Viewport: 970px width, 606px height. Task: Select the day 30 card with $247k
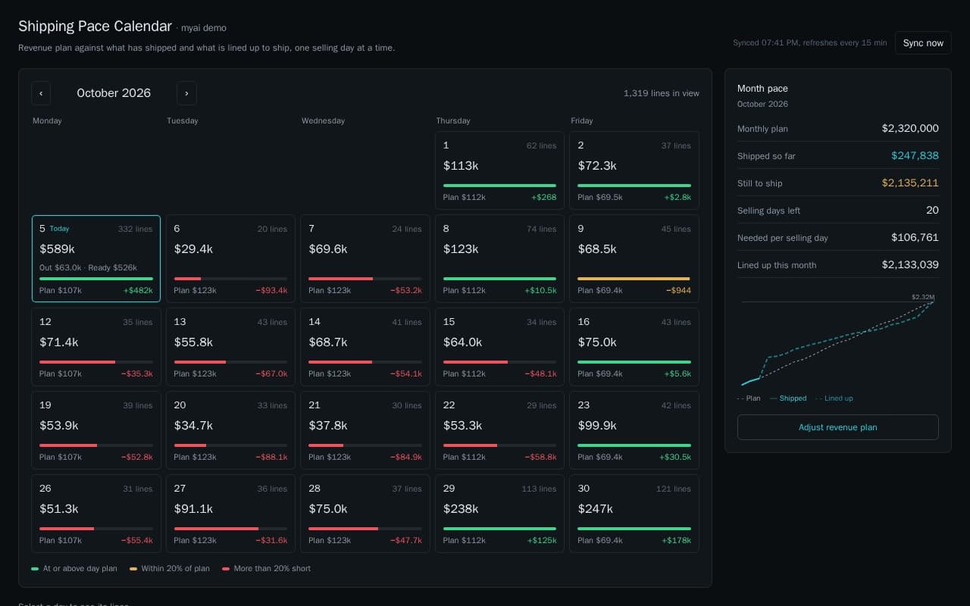634,514
